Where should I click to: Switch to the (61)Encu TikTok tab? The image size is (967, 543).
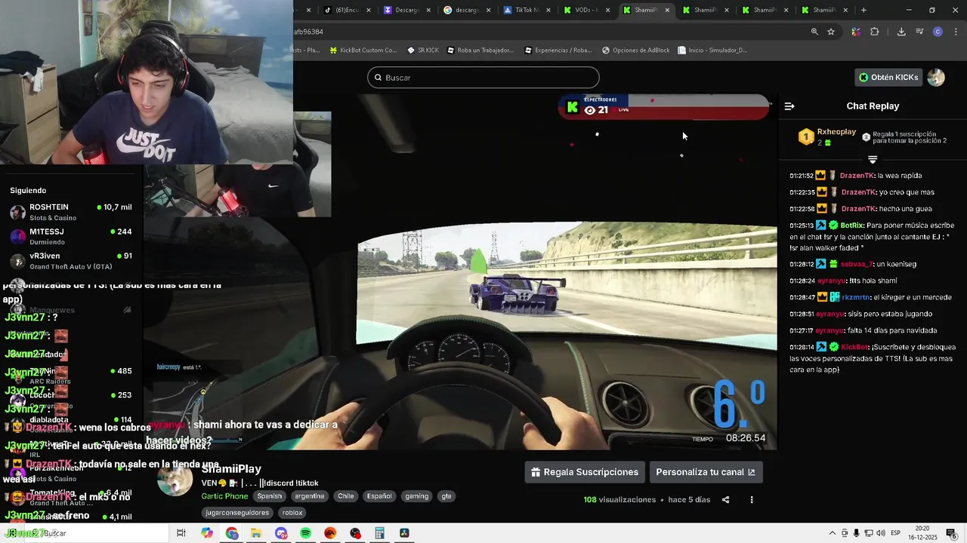(346, 10)
